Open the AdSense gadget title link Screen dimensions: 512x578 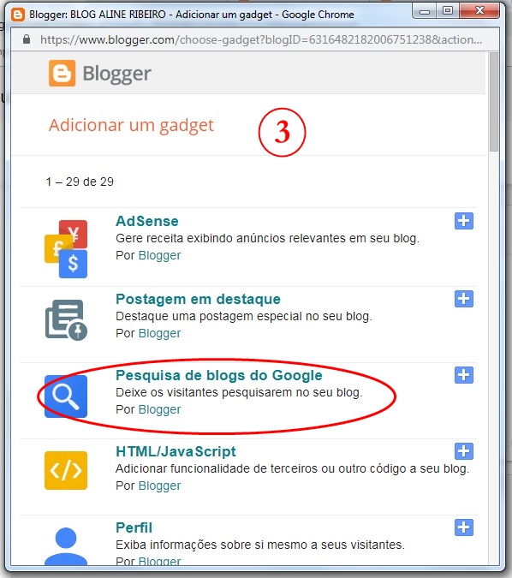tap(147, 221)
